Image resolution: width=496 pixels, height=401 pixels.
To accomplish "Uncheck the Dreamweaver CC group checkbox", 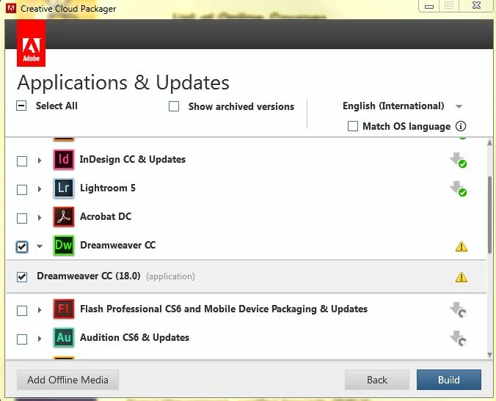I will pyautogui.click(x=22, y=246).
